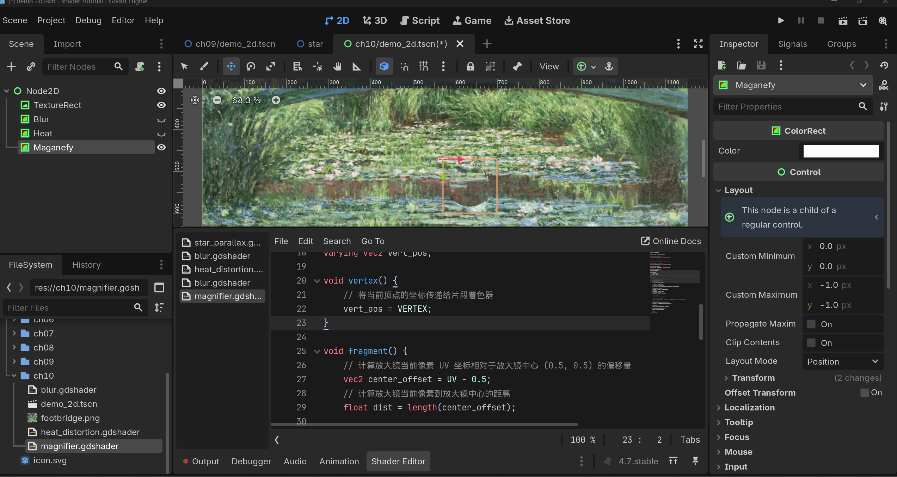Image resolution: width=897 pixels, height=477 pixels.
Task: Click the anchor preset icon
Action: [609, 66]
